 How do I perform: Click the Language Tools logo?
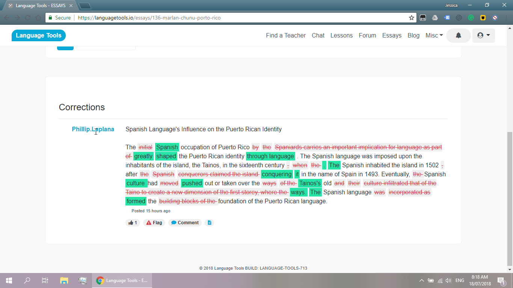pyautogui.click(x=39, y=36)
